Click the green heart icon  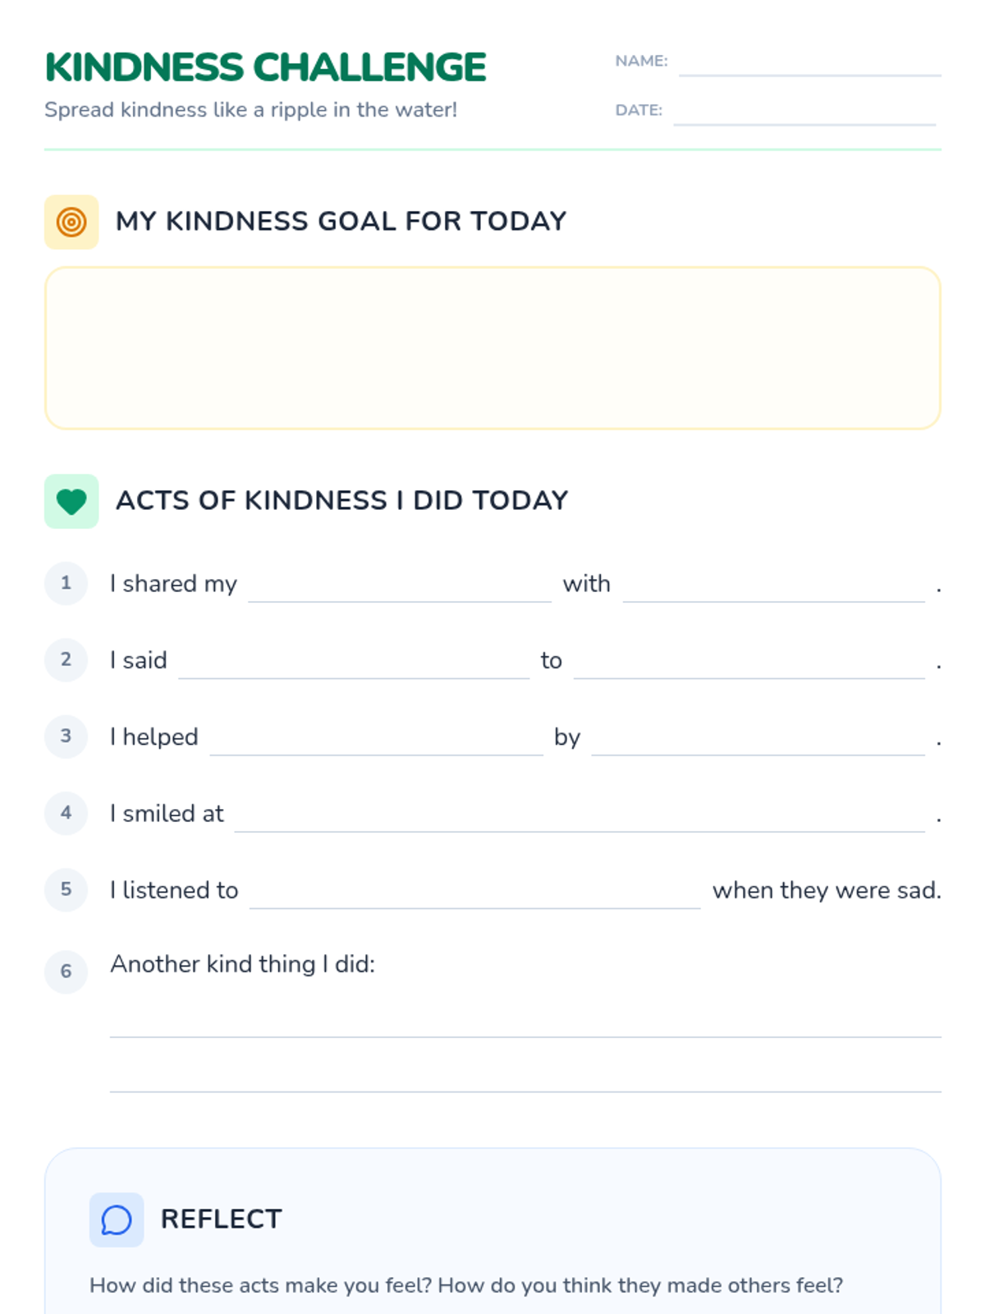71,501
